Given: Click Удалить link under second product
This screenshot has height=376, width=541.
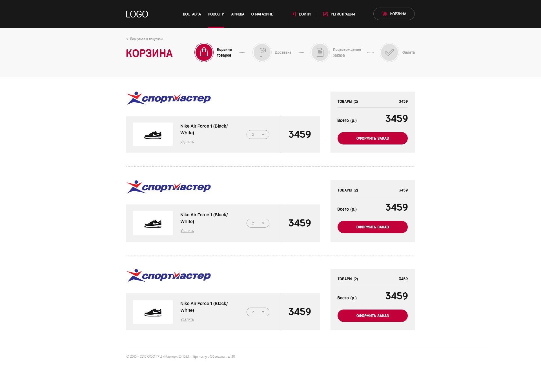Looking at the screenshot, I should tap(187, 231).
